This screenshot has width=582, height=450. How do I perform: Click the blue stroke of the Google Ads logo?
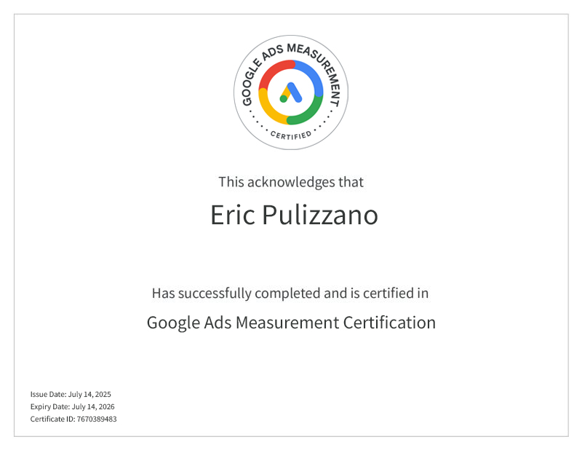295,91
